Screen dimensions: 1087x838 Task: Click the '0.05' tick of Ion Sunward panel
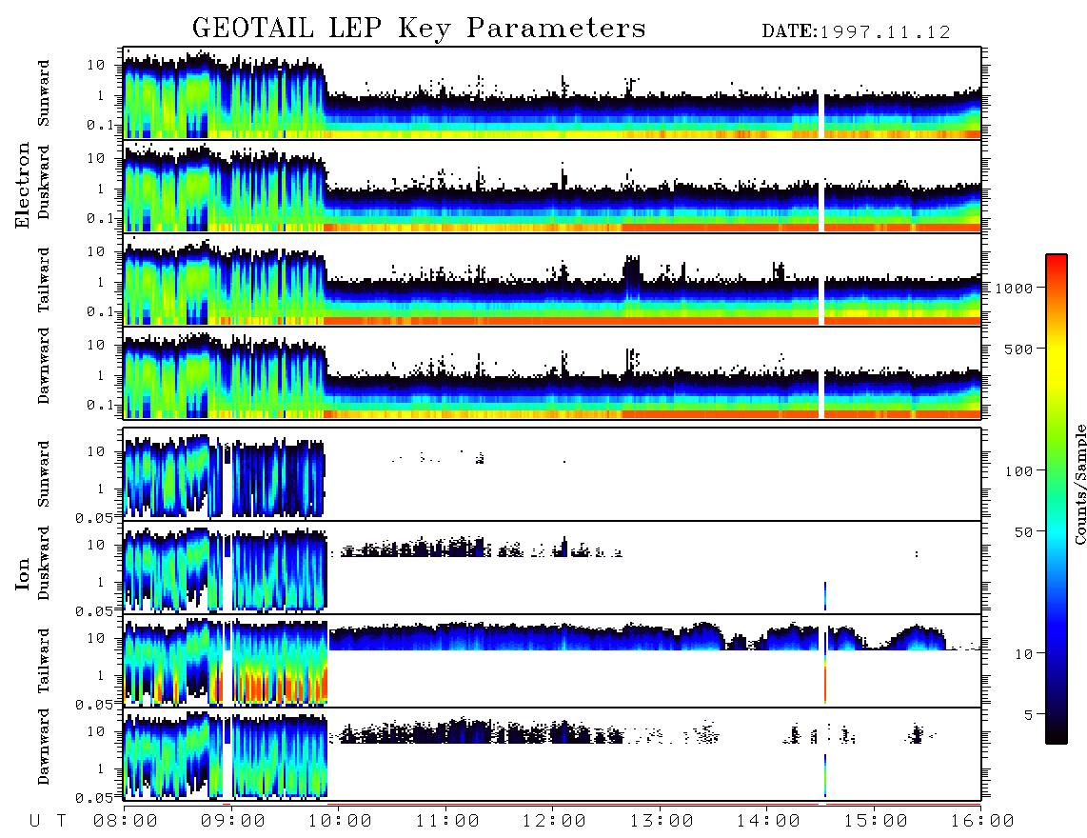point(95,517)
